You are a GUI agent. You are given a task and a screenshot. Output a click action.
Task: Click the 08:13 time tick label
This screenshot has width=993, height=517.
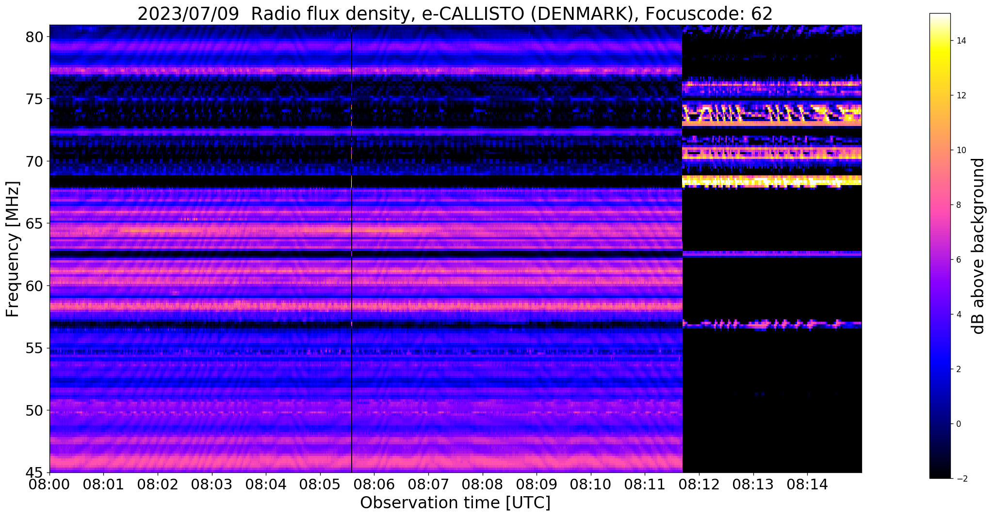753,484
